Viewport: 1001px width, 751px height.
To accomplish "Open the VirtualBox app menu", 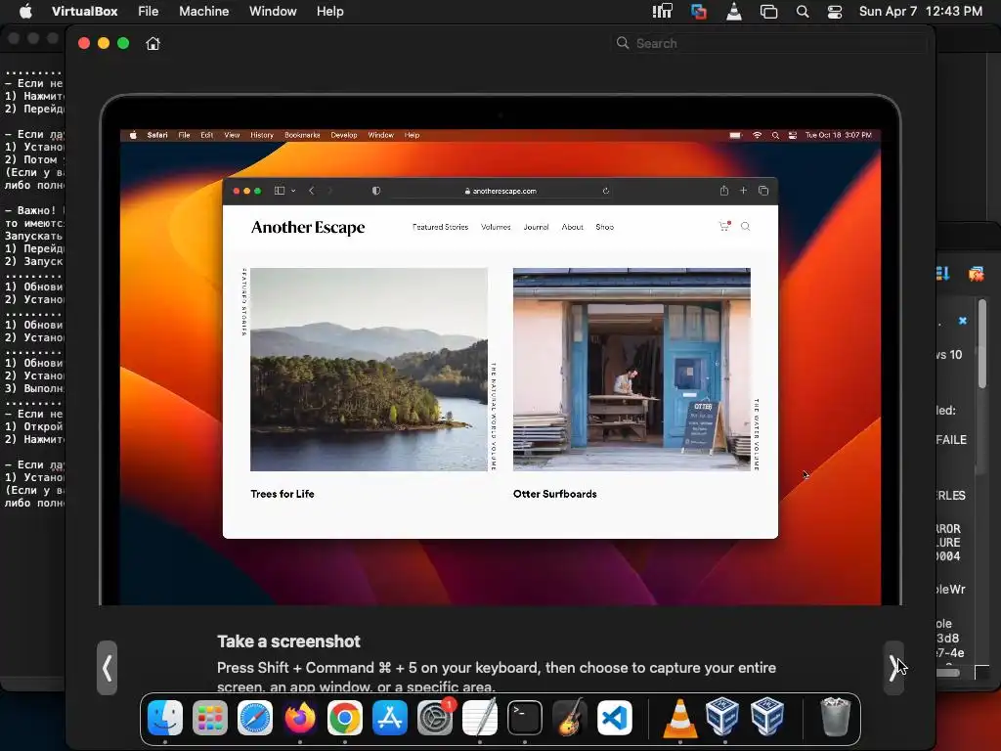I will (x=84, y=11).
